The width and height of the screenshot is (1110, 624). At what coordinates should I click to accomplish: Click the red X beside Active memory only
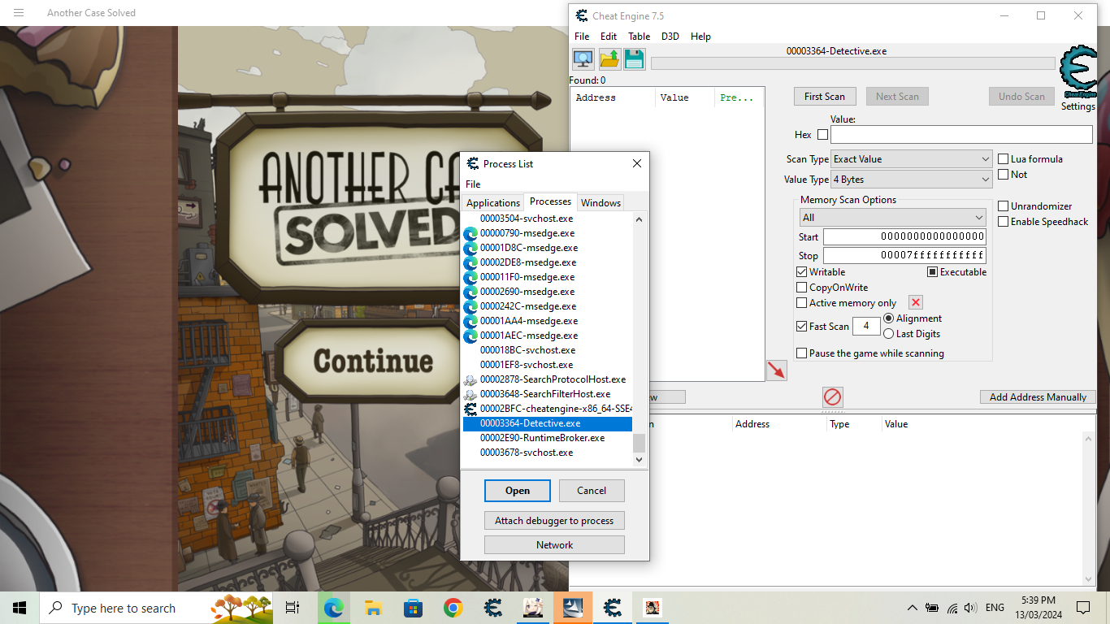pyautogui.click(x=915, y=301)
